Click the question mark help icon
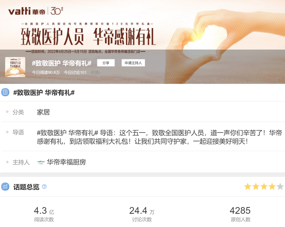The image size is (285, 227). (44, 187)
